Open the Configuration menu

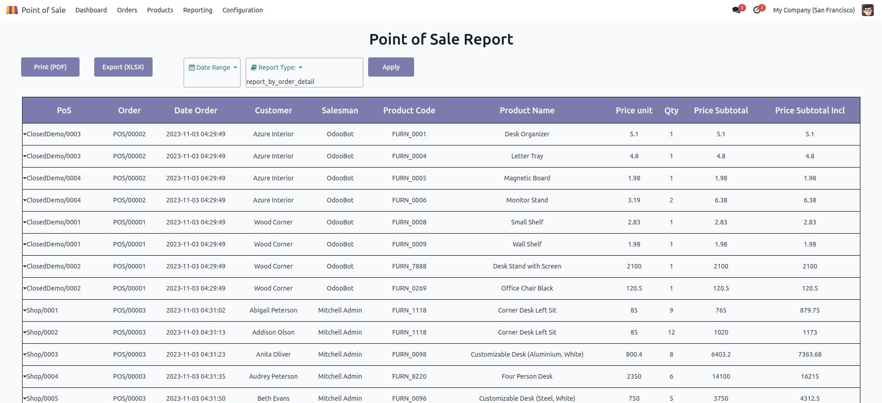242,10
